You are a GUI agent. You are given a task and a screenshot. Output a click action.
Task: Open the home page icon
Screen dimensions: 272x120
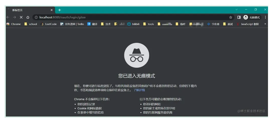tap(28, 17)
